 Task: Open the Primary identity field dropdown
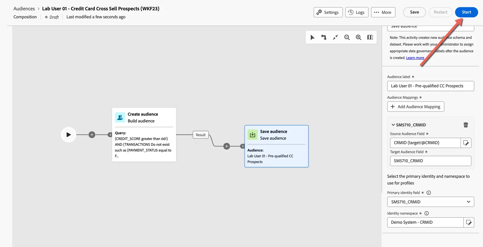pos(431,202)
